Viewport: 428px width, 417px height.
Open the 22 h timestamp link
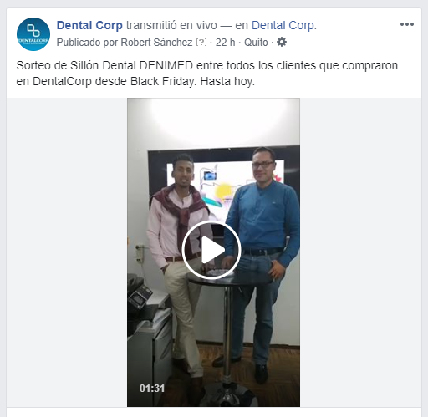pos(225,43)
